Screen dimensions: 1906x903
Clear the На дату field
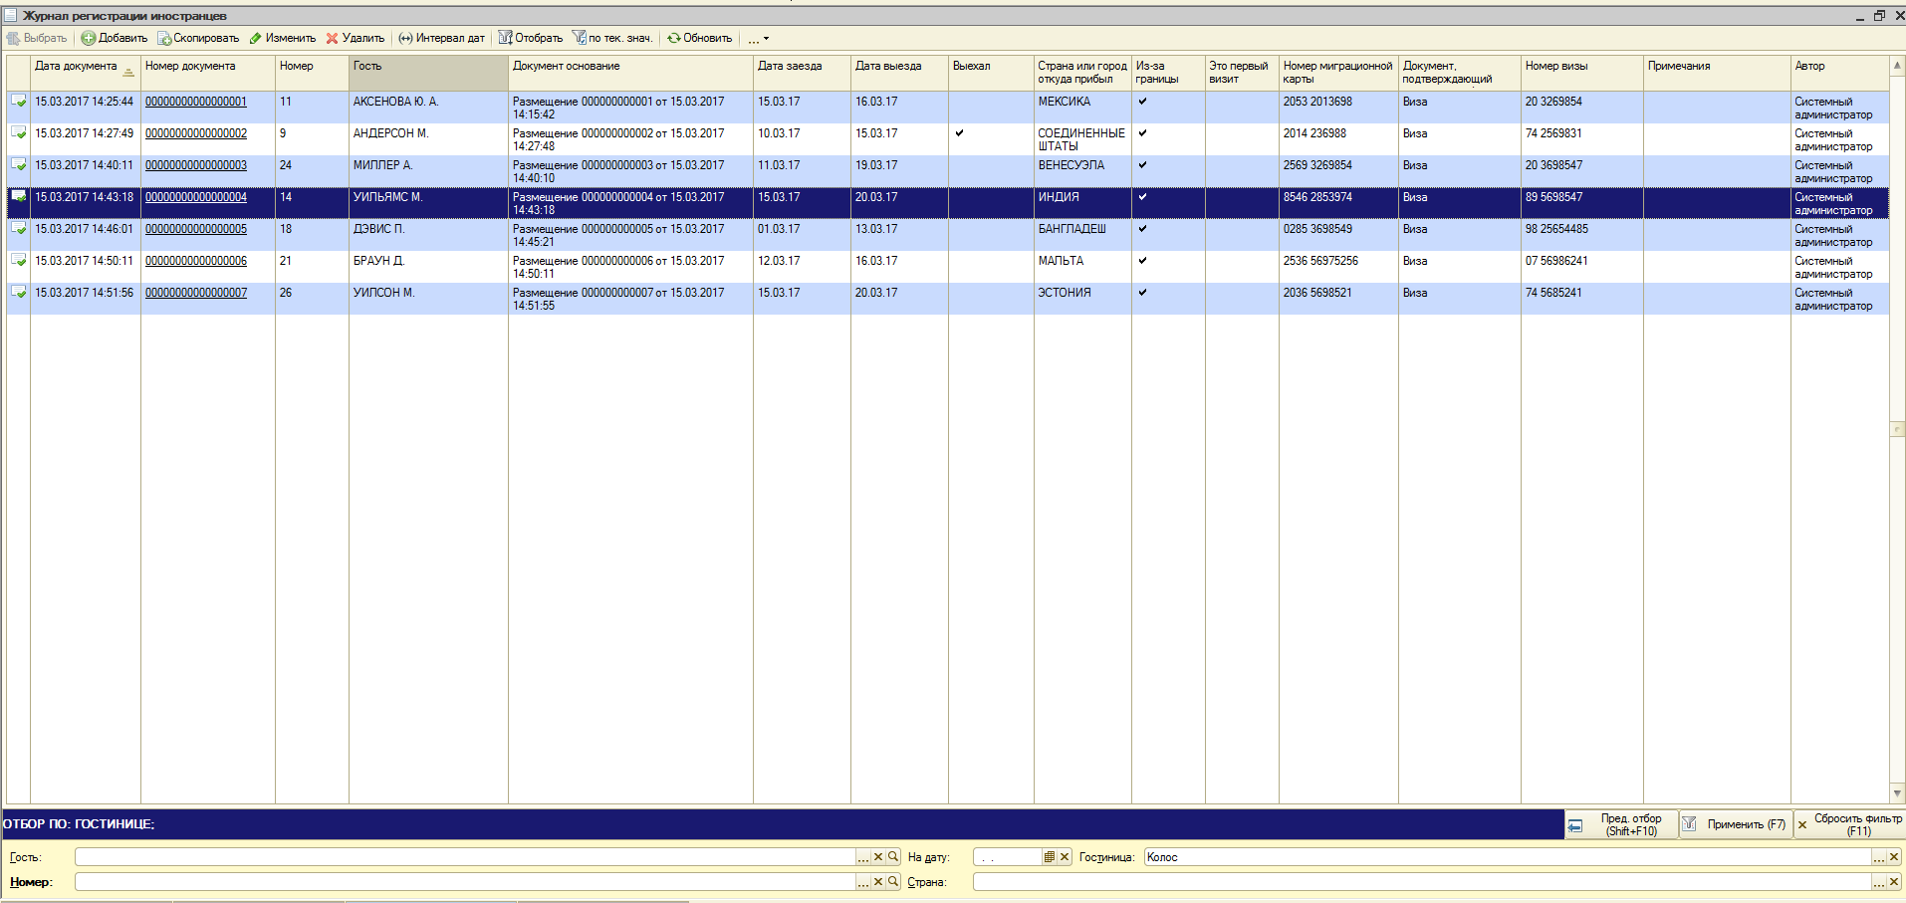1065,856
